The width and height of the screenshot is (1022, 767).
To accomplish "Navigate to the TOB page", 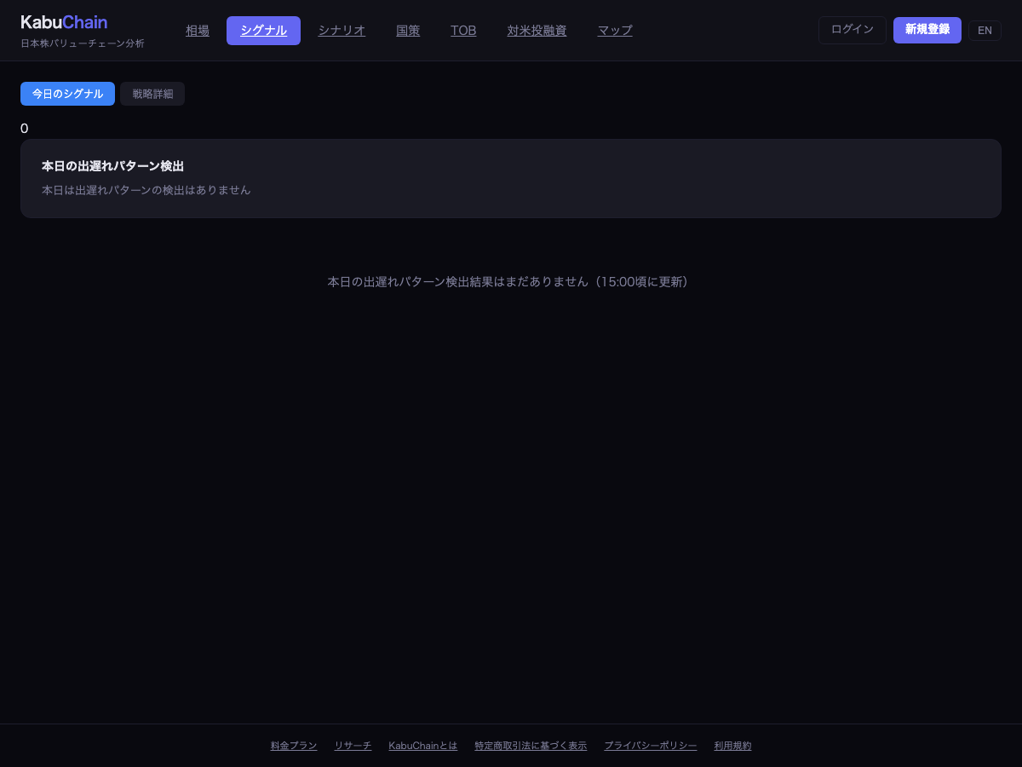I will tap(463, 31).
